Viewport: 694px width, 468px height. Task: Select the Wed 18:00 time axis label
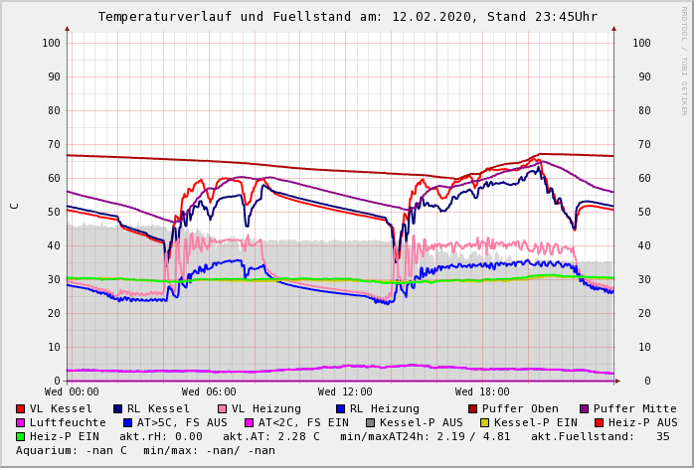[x=482, y=392]
